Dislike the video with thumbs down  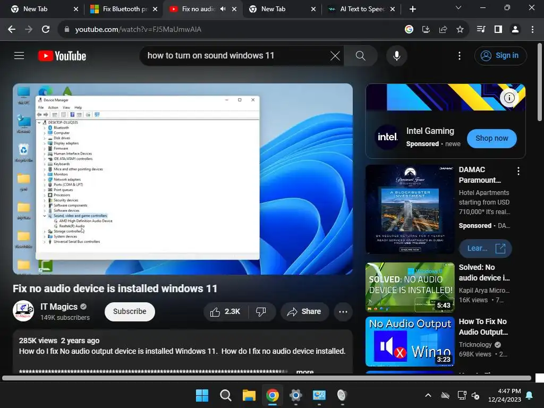tap(261, 311)
